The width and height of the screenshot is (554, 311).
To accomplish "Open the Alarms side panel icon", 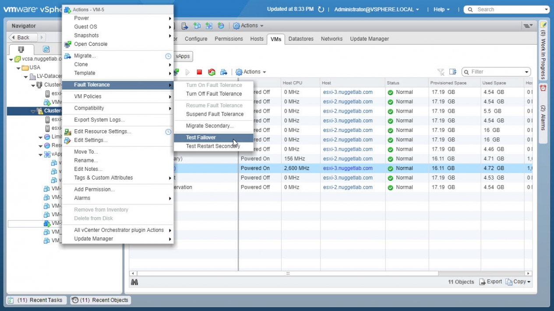I will (543, 88).
